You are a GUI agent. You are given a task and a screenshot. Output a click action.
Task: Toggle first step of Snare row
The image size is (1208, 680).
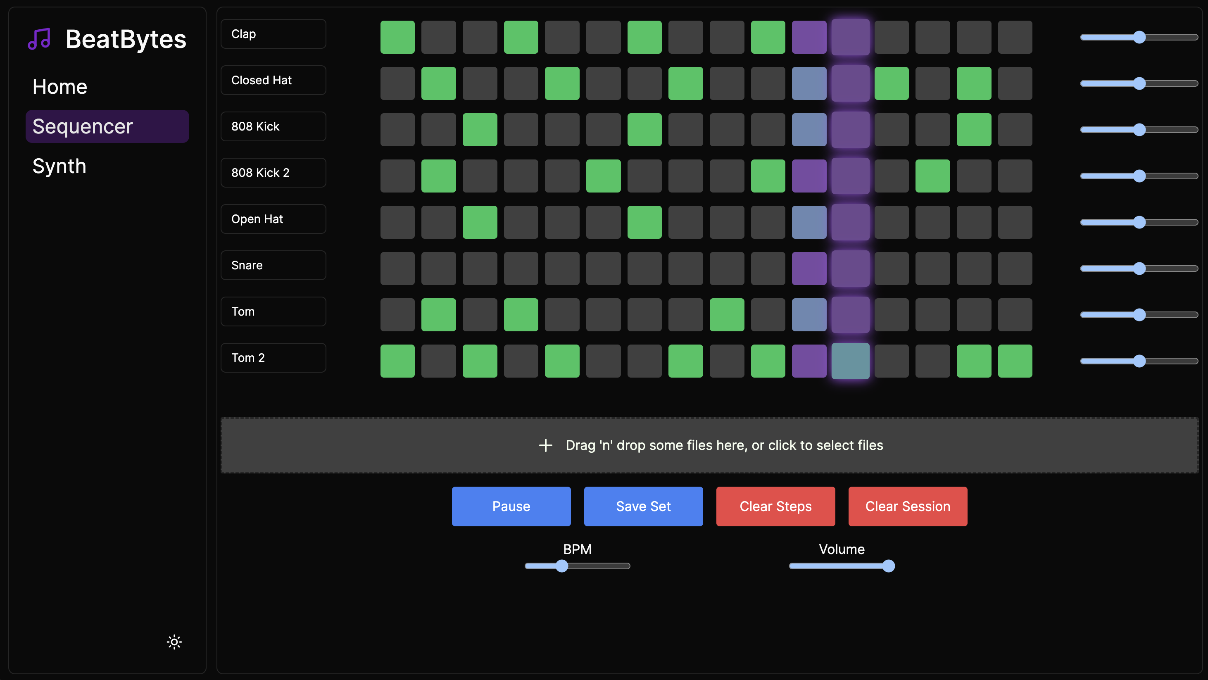point(397,268)
